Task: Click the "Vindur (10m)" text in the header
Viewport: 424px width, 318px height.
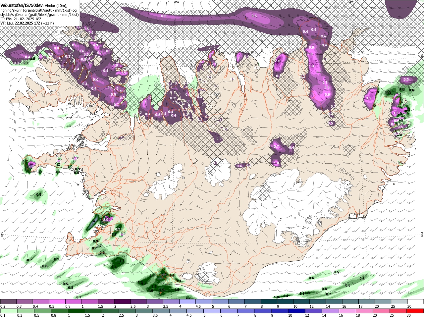Action: [x=56, y=5]
